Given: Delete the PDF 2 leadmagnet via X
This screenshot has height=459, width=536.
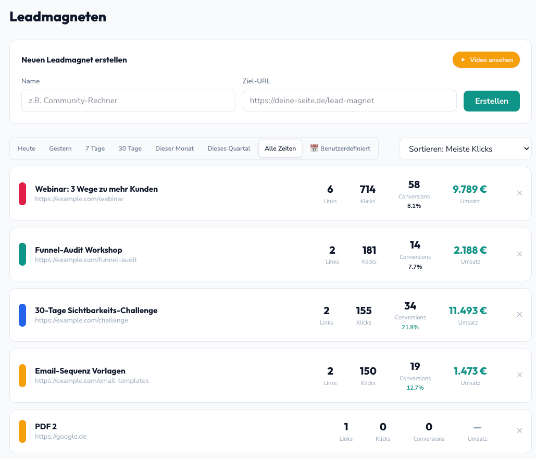Looking at the screenshot, I should (x=519, y=431).
